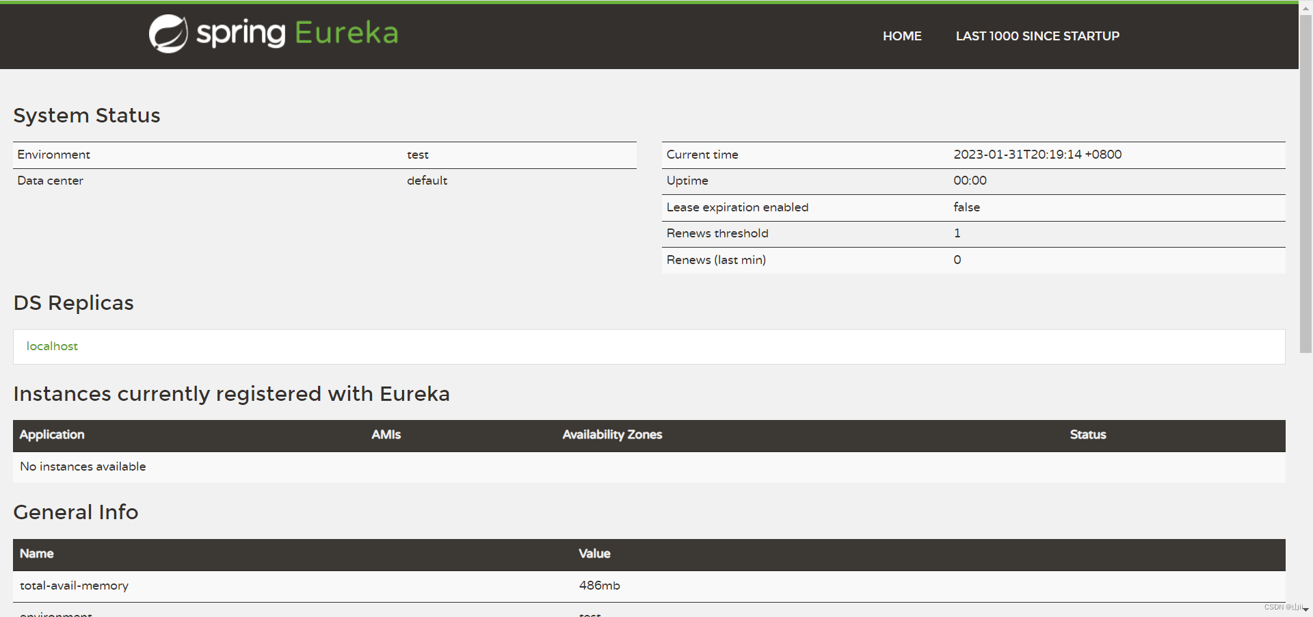Select the Lease expiration enabled label
1313x617 pixels.
[x=737, y=207]
